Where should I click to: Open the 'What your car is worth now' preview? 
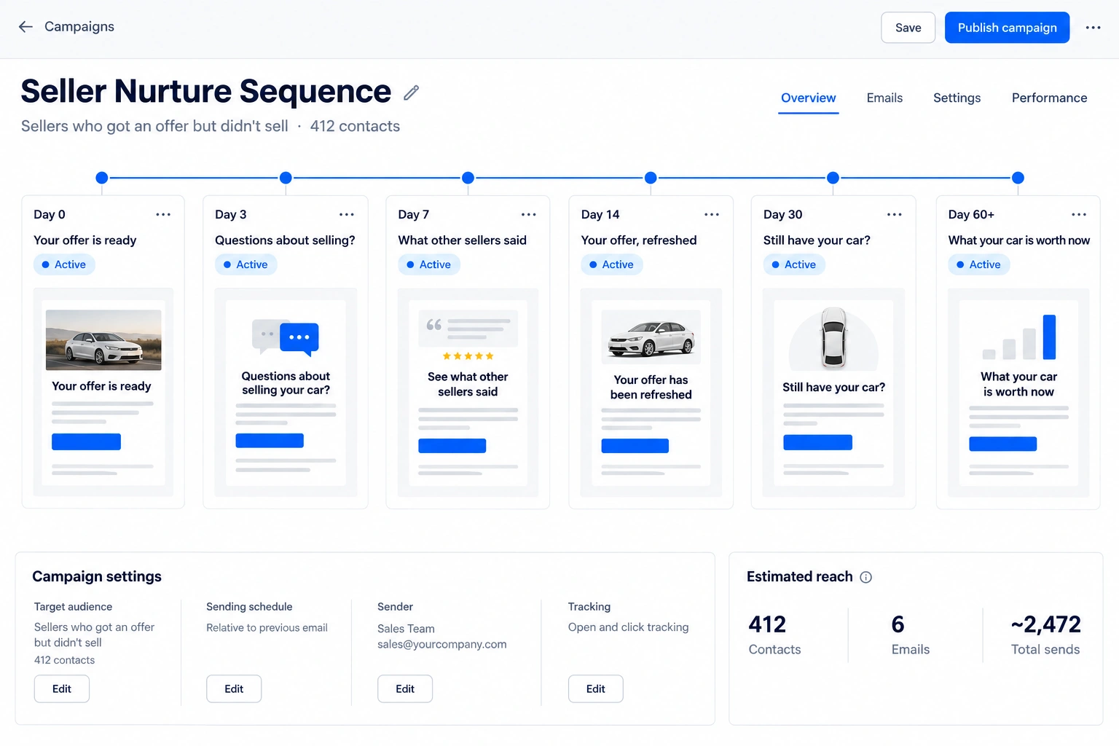click(1018, 392)
